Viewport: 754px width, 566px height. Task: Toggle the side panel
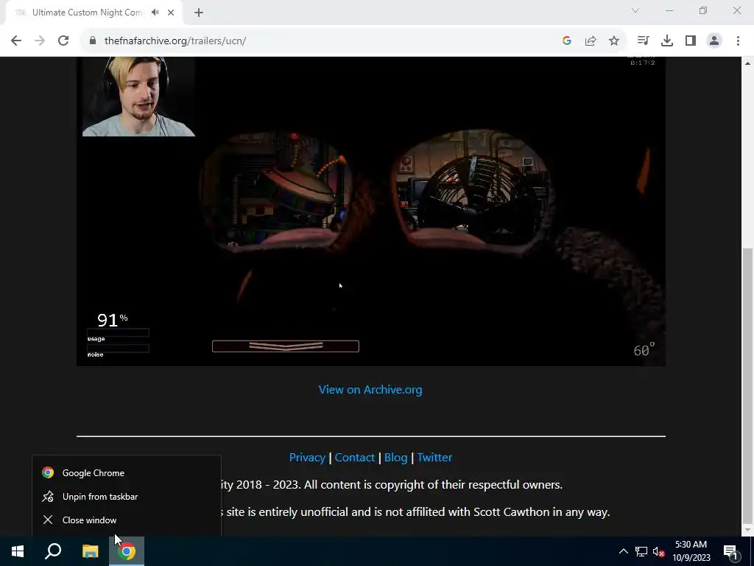pyautogui.click(x=691, y=41)
